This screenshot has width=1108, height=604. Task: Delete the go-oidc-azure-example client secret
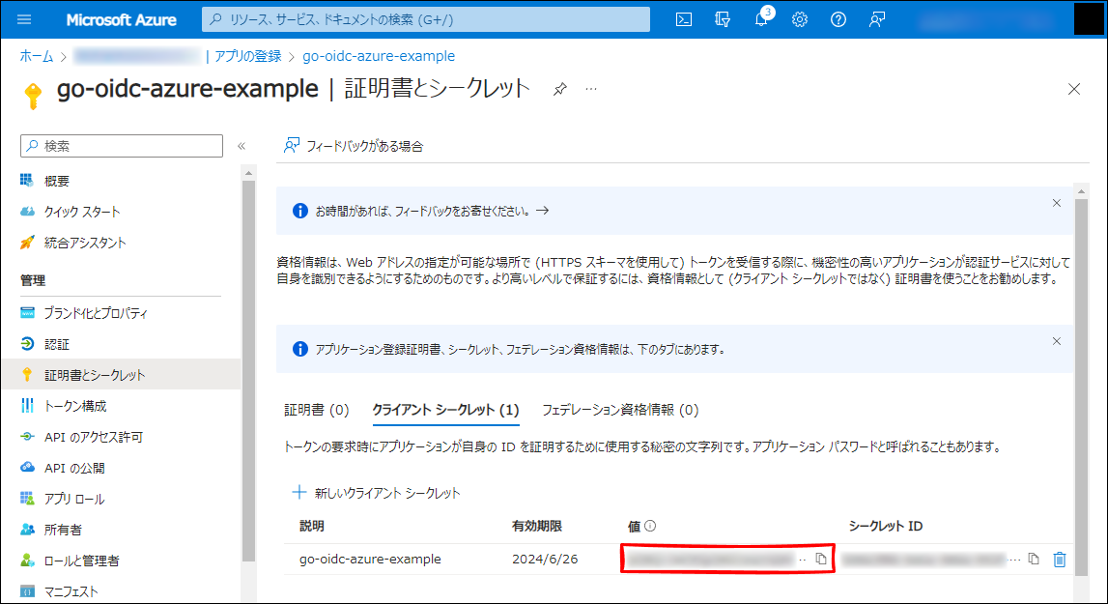1060,559
